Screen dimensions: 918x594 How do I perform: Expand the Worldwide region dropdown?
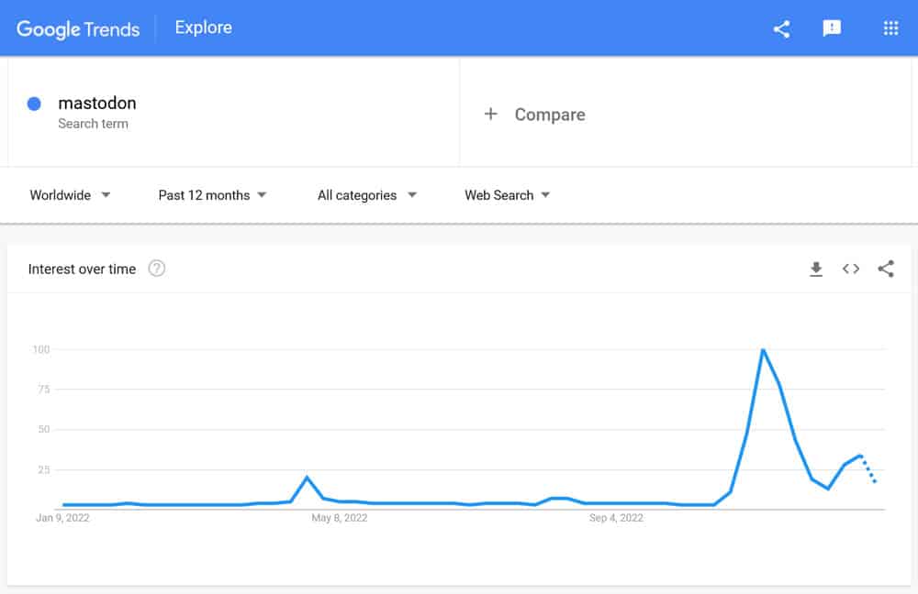(70, 195)
